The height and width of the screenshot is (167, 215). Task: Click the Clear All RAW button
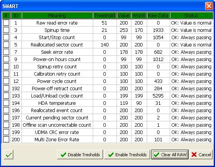170,155
